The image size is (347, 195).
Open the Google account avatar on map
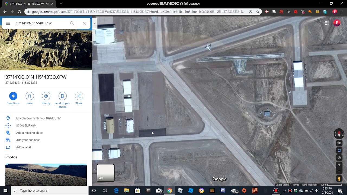[x=337, y=23]
